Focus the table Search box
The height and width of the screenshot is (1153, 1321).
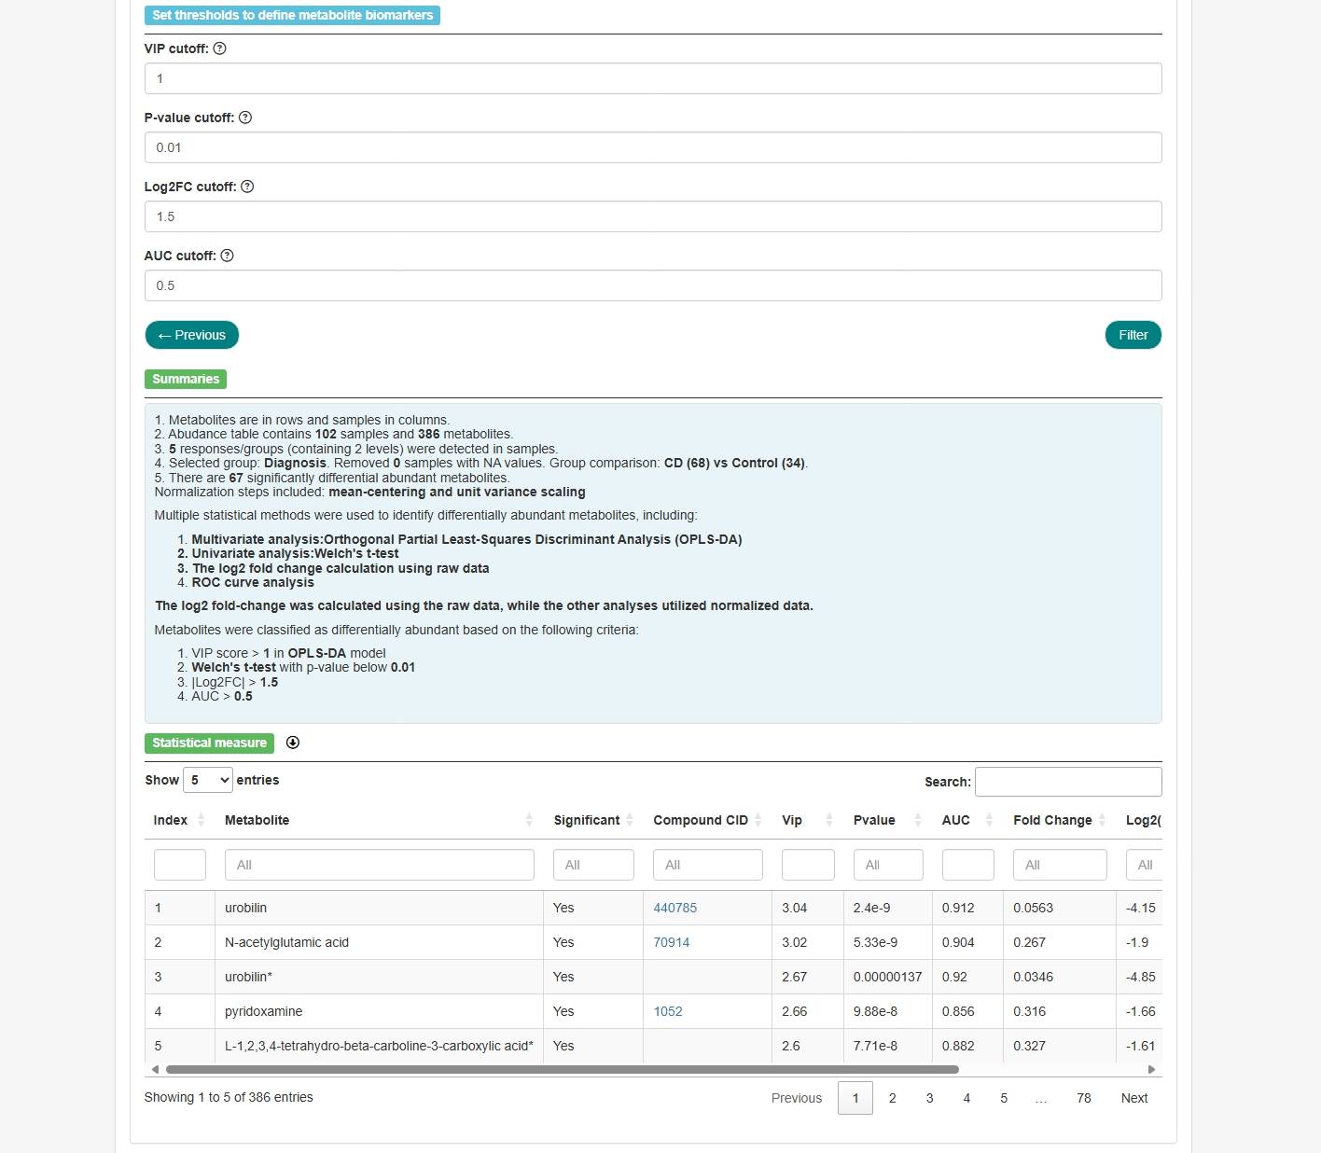click(1068, 782)
